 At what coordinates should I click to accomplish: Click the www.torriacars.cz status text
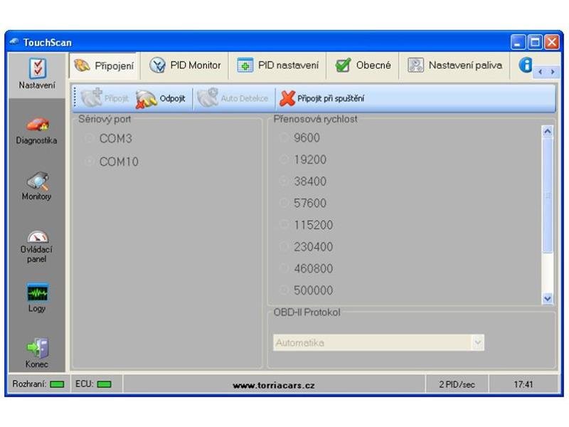point(274,385)
